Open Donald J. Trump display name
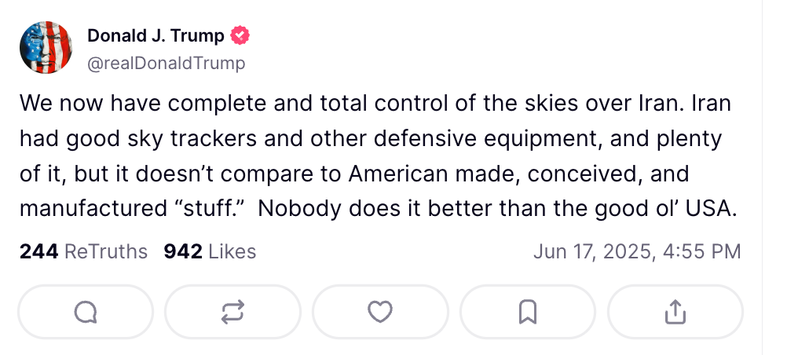Viewport: 787px width, 355px height. [x=156, y=35]
